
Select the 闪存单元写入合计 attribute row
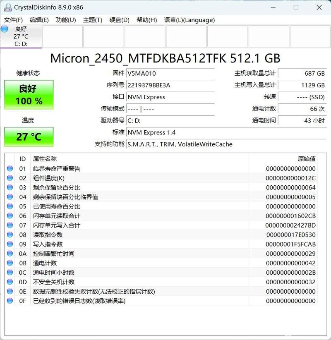click(x=162, y=225)
